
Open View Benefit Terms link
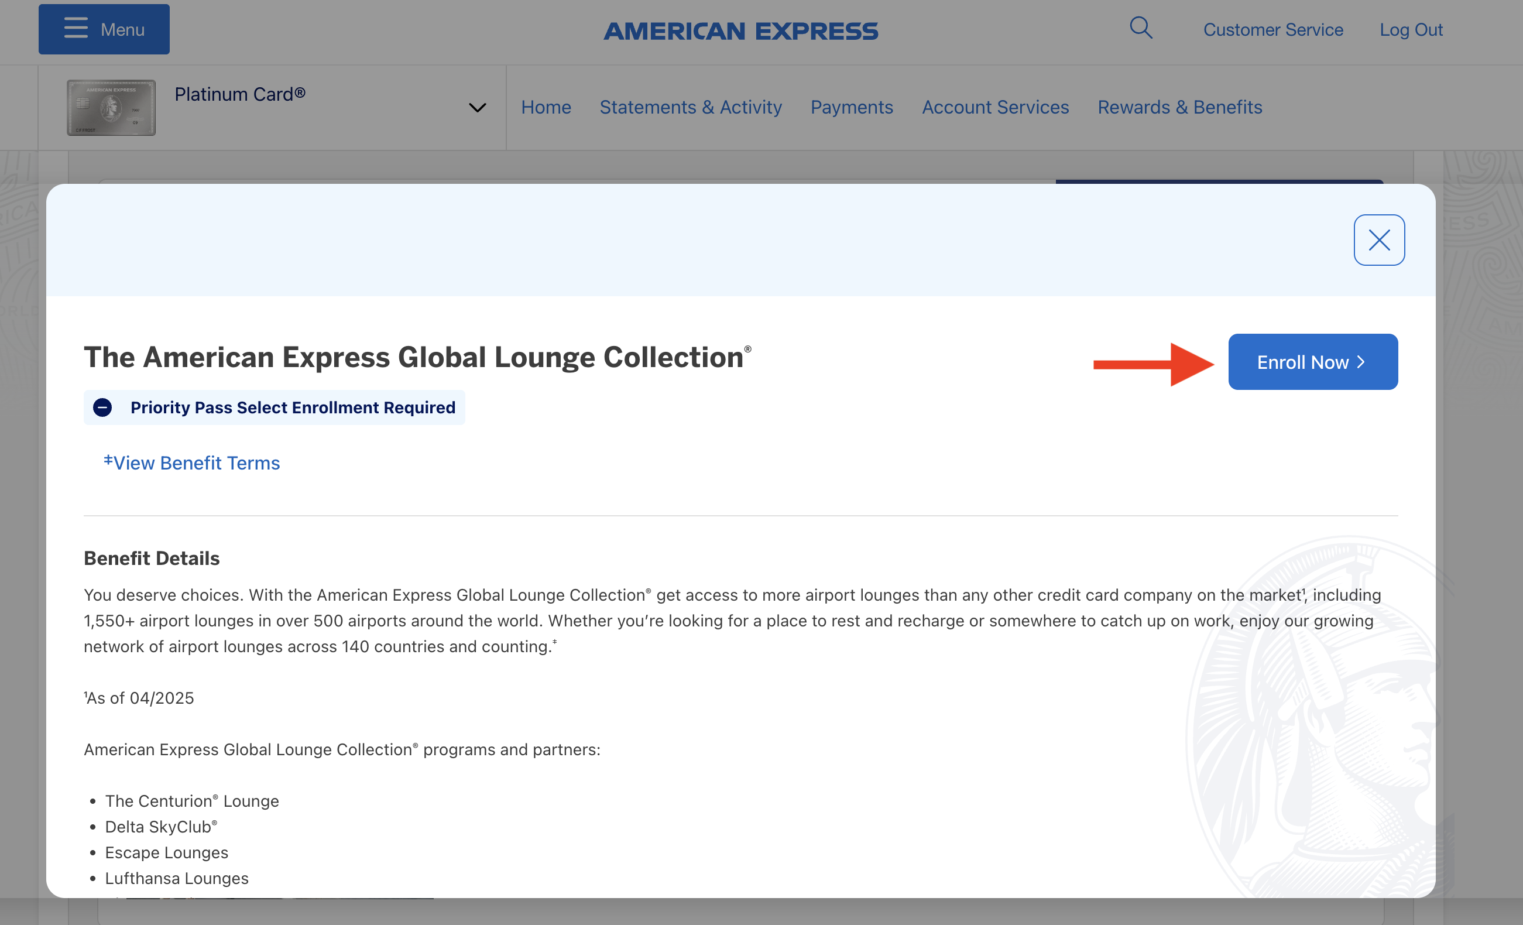coord(191,462)
